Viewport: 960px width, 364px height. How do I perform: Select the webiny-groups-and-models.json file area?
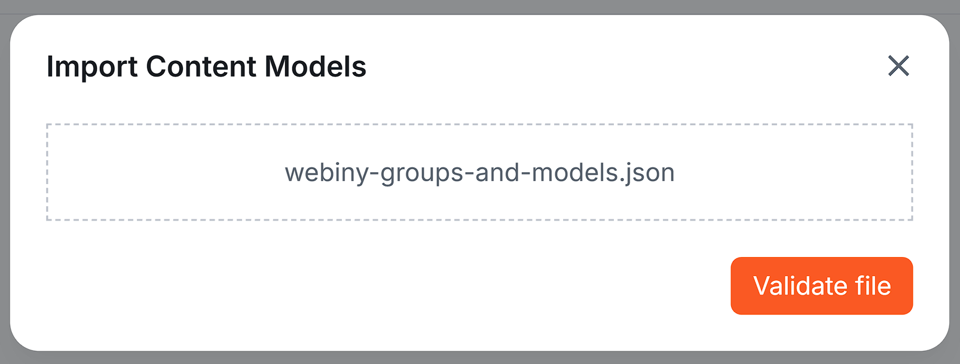click(x=479, y=172)
